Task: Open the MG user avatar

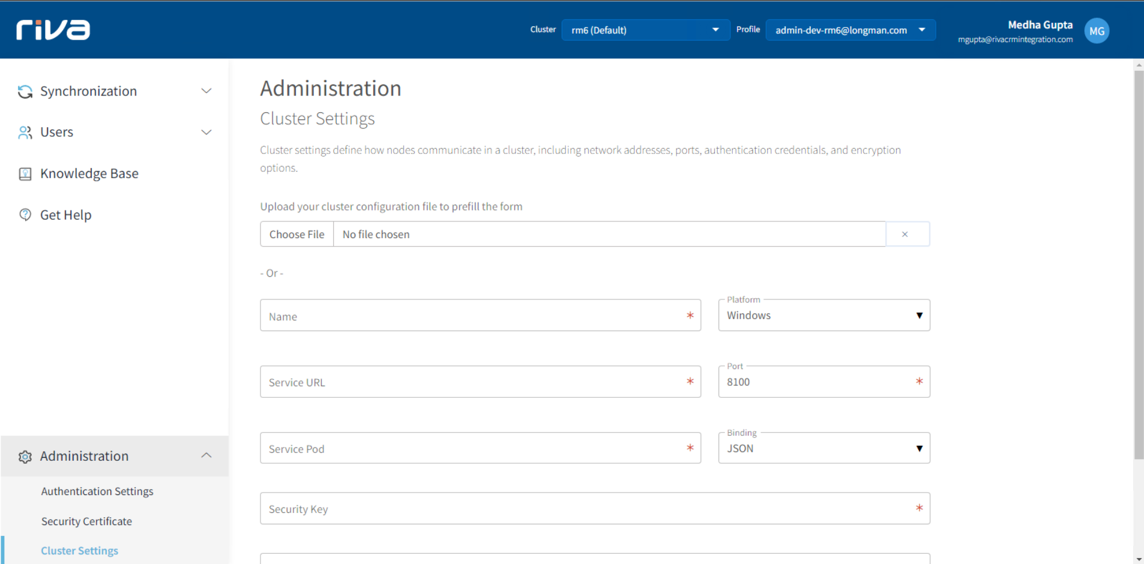Action: [1097, 31]
